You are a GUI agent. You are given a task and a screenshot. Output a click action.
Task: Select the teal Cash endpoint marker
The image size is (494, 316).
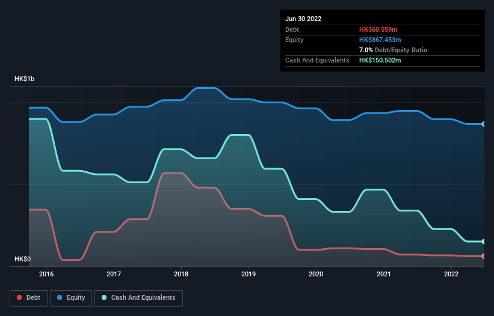pyautogui.click(x=484, y=242)
